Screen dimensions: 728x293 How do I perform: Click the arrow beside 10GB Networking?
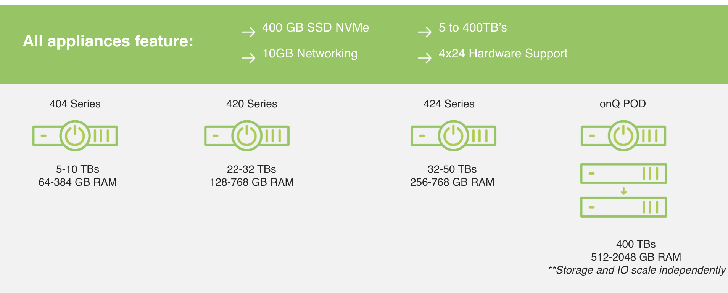(248, 58)
